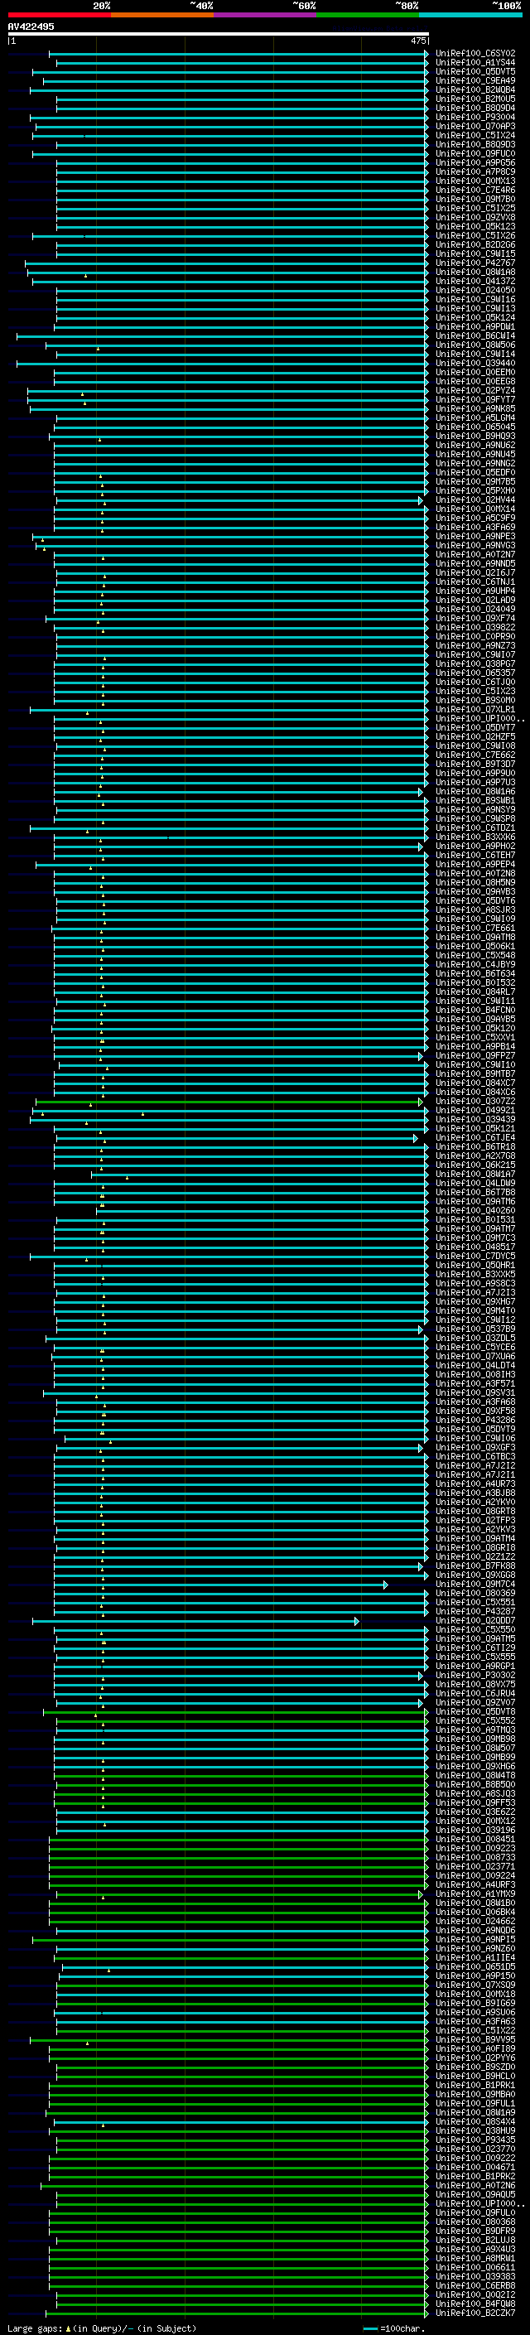This screenshot has height=2335, width=530.
Task: Click hit label UniRef100_O24050
Action: [x=475, y=290]
